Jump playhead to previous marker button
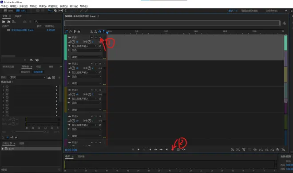The height and width of the screenshot is (173, 293). point(150,149)
